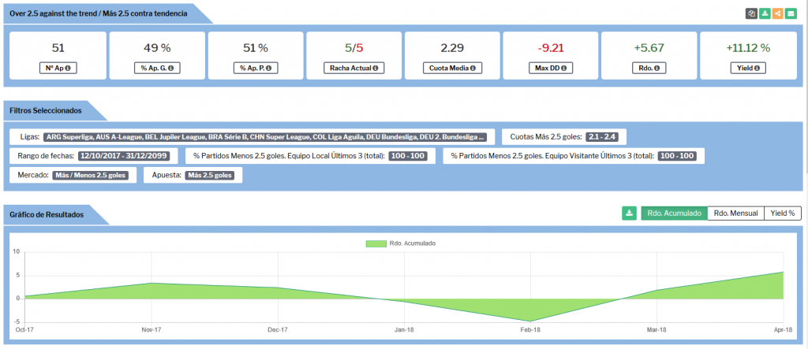The image size is (808, 349).
Task: Click the info icon on Nº Ap
Action: [68, 68]
